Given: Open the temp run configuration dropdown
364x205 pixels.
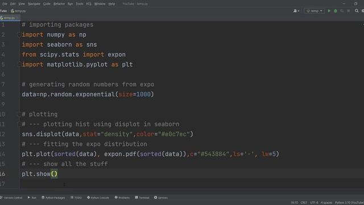Looking at the screenshot, I should [315, 11].
